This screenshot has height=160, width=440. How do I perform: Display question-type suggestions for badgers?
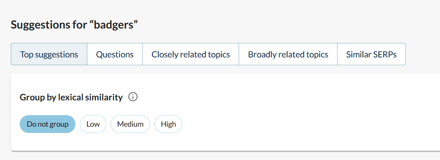(x=115, y=54)
